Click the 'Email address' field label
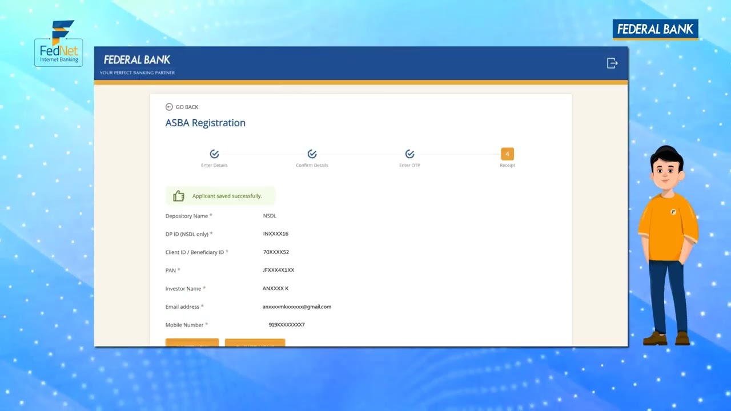The image size is (731, 411). point(184,307)
